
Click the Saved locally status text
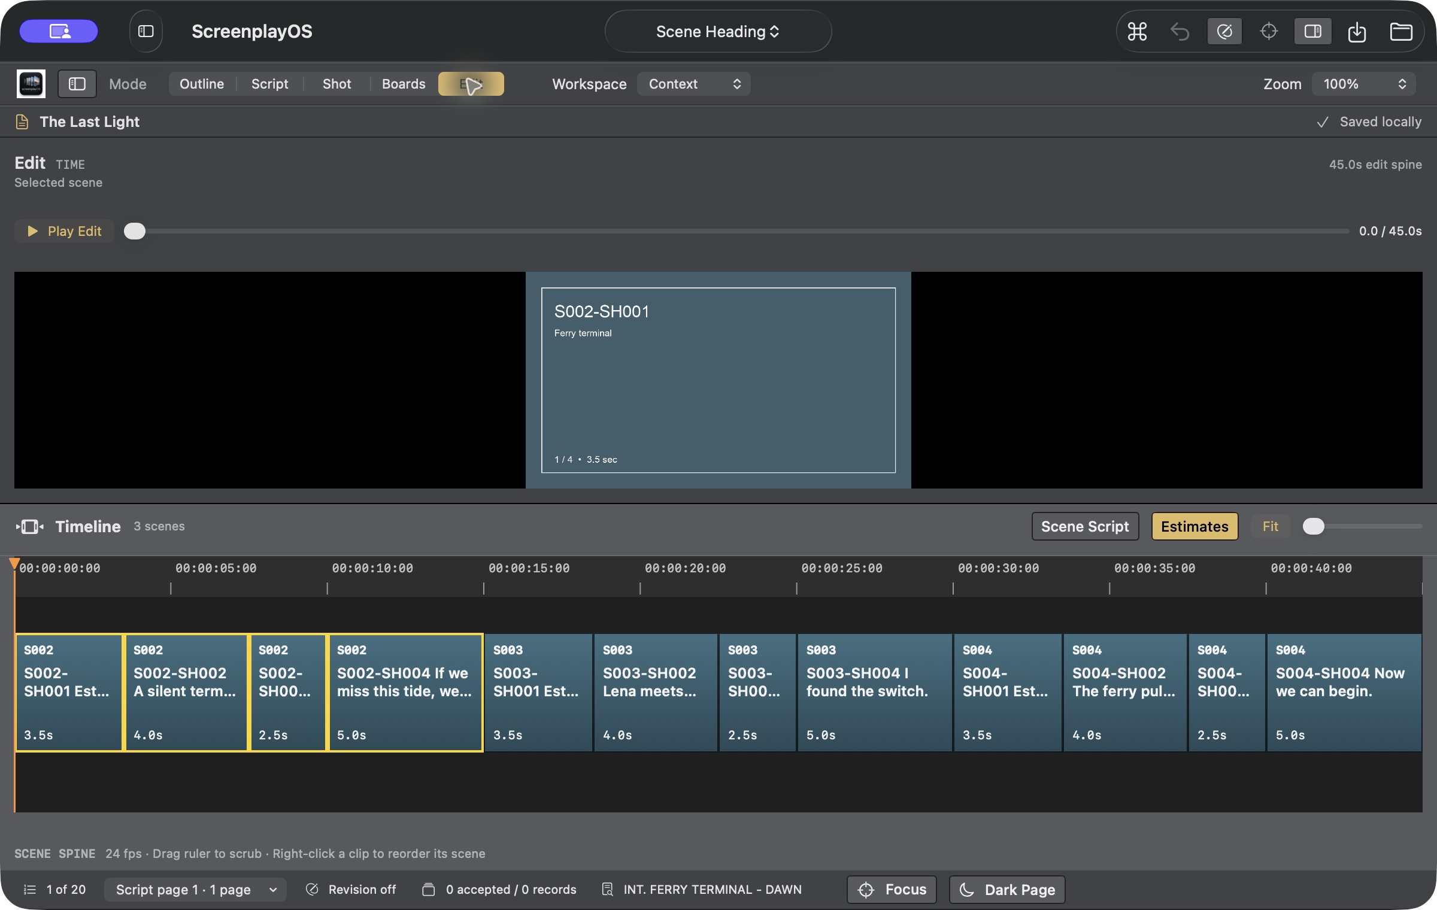(1380, 122)
